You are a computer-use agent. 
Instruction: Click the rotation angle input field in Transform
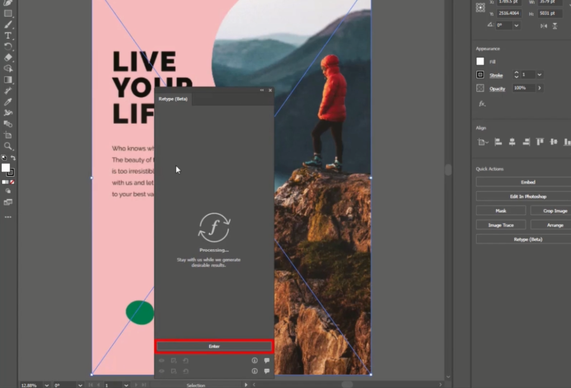click(x=504, y=25)
